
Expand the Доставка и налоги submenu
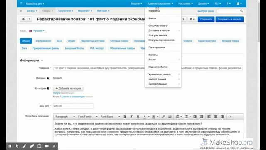point(163,30)
